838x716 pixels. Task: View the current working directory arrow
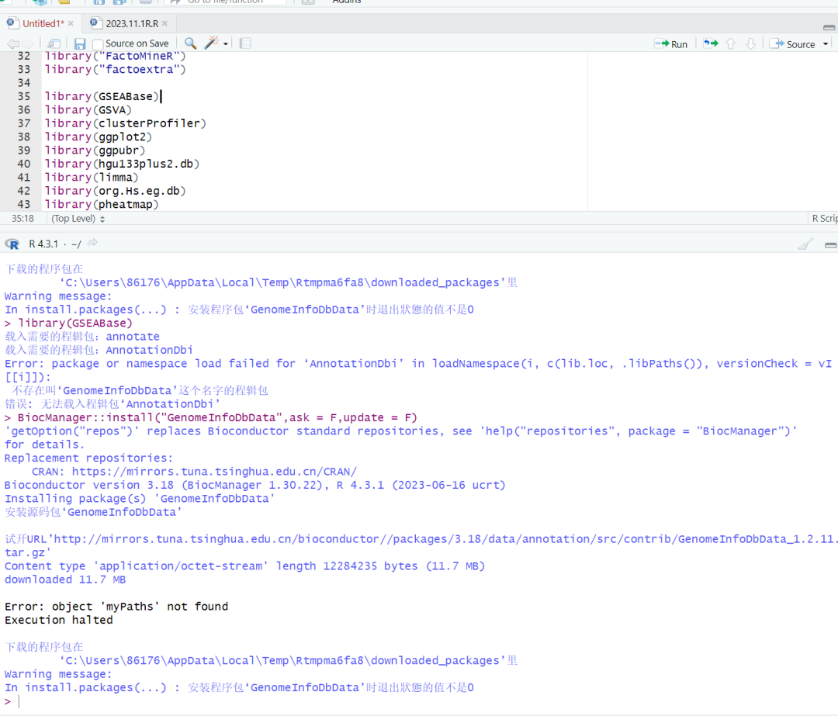[x=92, y=243]
